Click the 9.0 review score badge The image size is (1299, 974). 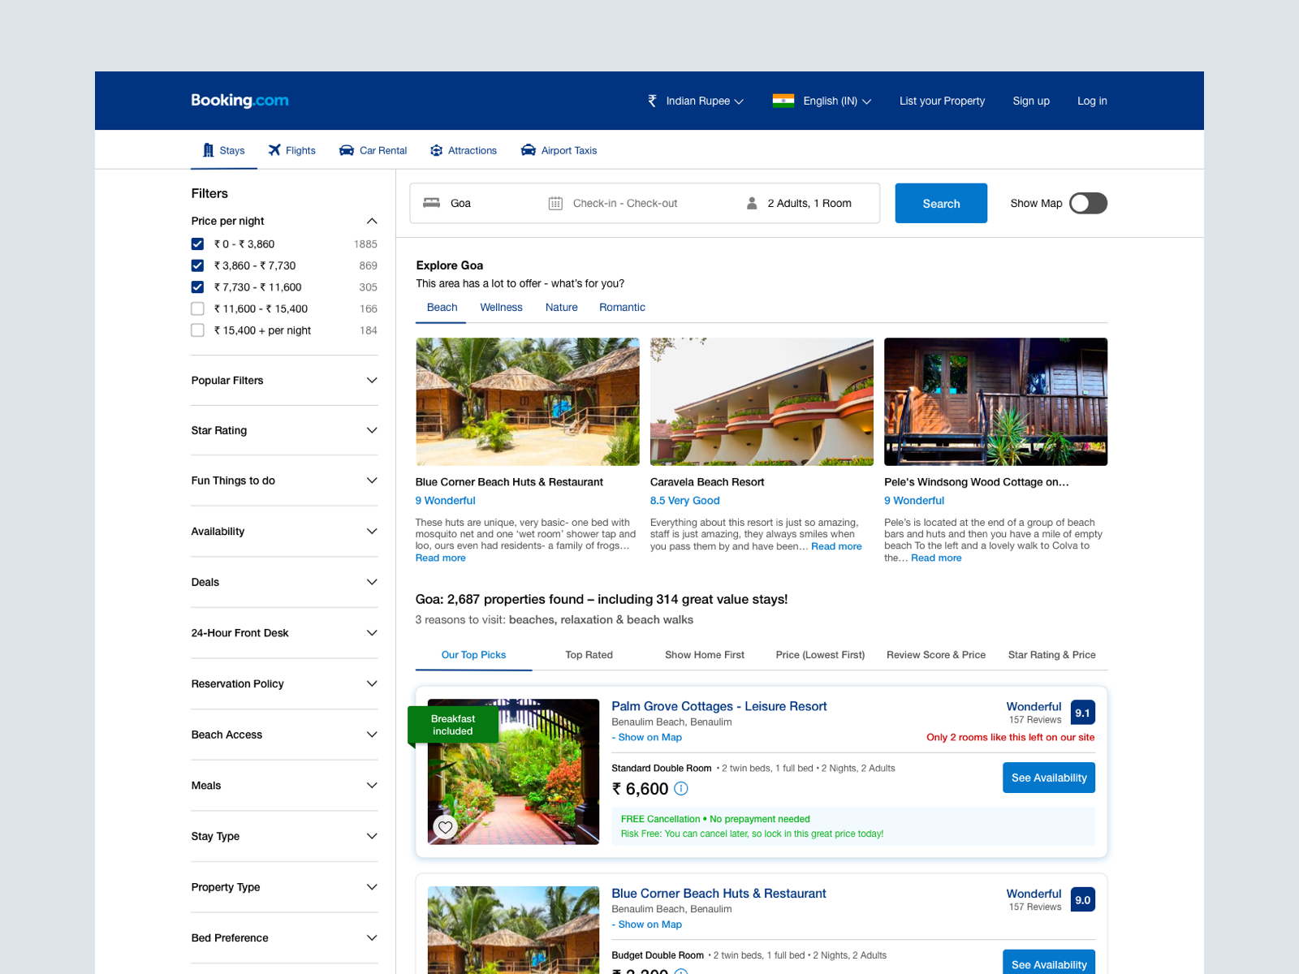1083,899
